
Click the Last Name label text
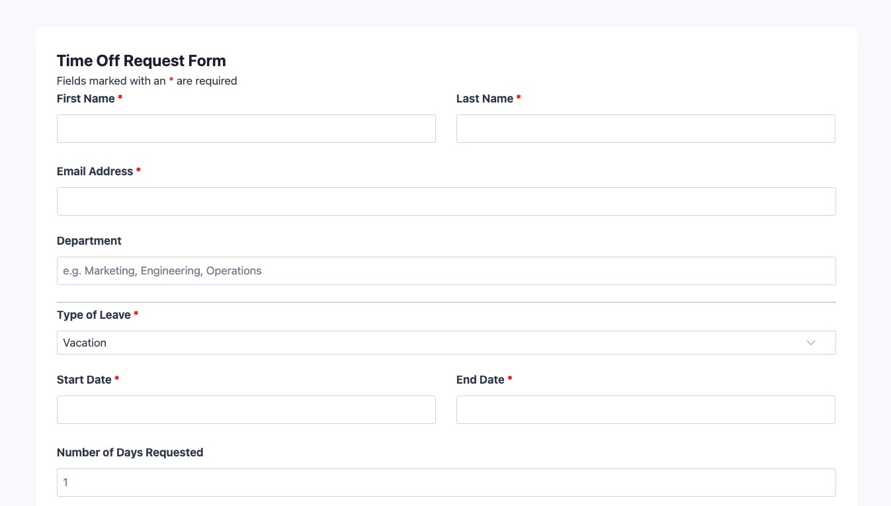coord(484,99)
